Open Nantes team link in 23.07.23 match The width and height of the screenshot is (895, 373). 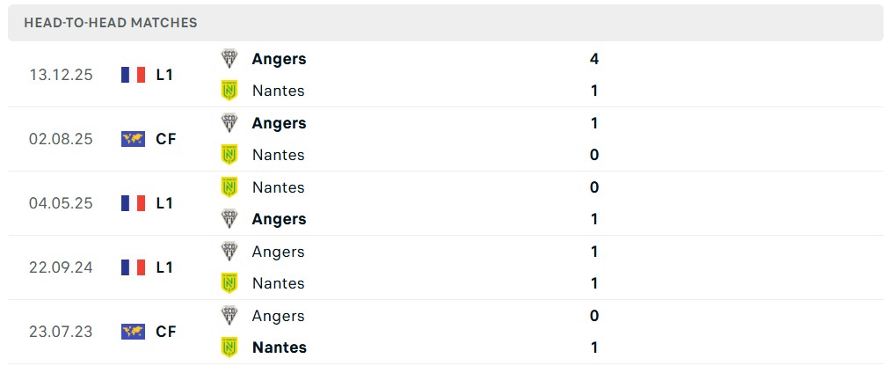(279, 347)
